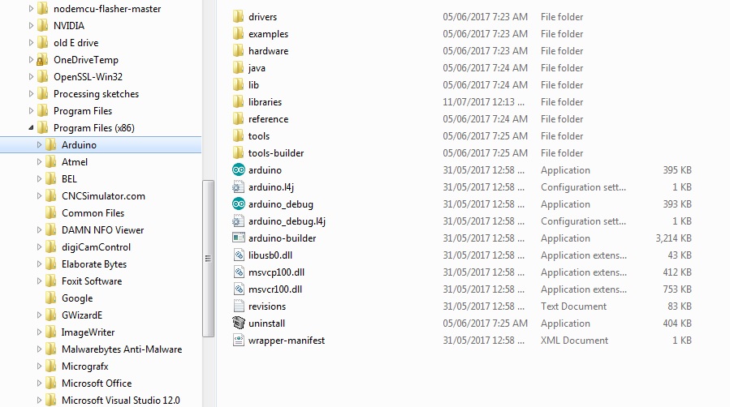Viewport: 730px width, 407px height.
Task: Select Processing sketches in folder tree
Action: 96,94
